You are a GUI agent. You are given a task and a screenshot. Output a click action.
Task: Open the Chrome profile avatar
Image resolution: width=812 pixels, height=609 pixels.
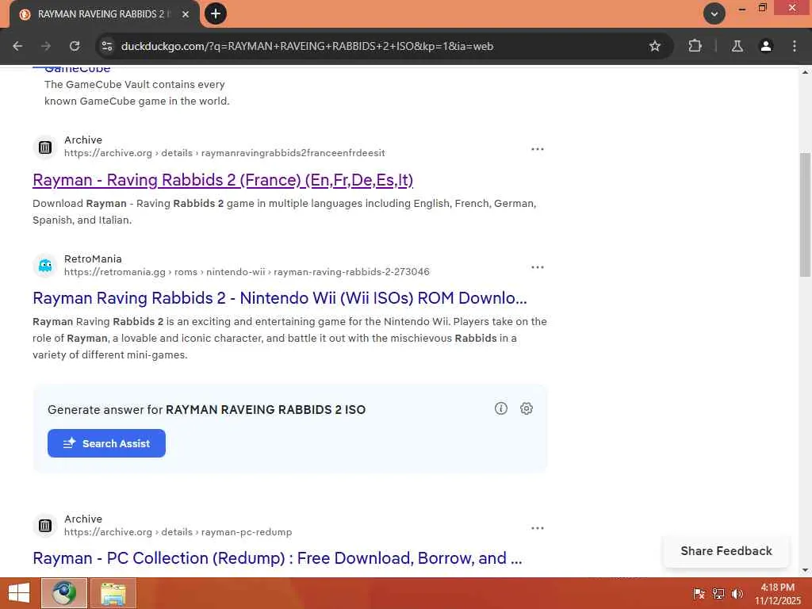point(765,46)
